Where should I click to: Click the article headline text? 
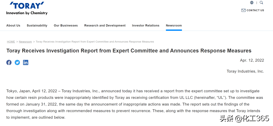(x=129, y=51)
